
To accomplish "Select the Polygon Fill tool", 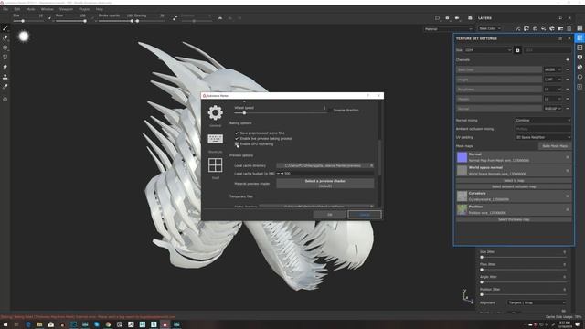I will click(5, 57).
